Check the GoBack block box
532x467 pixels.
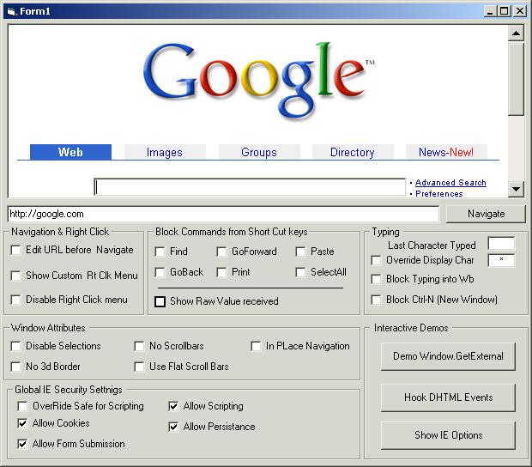pos(160,272)
